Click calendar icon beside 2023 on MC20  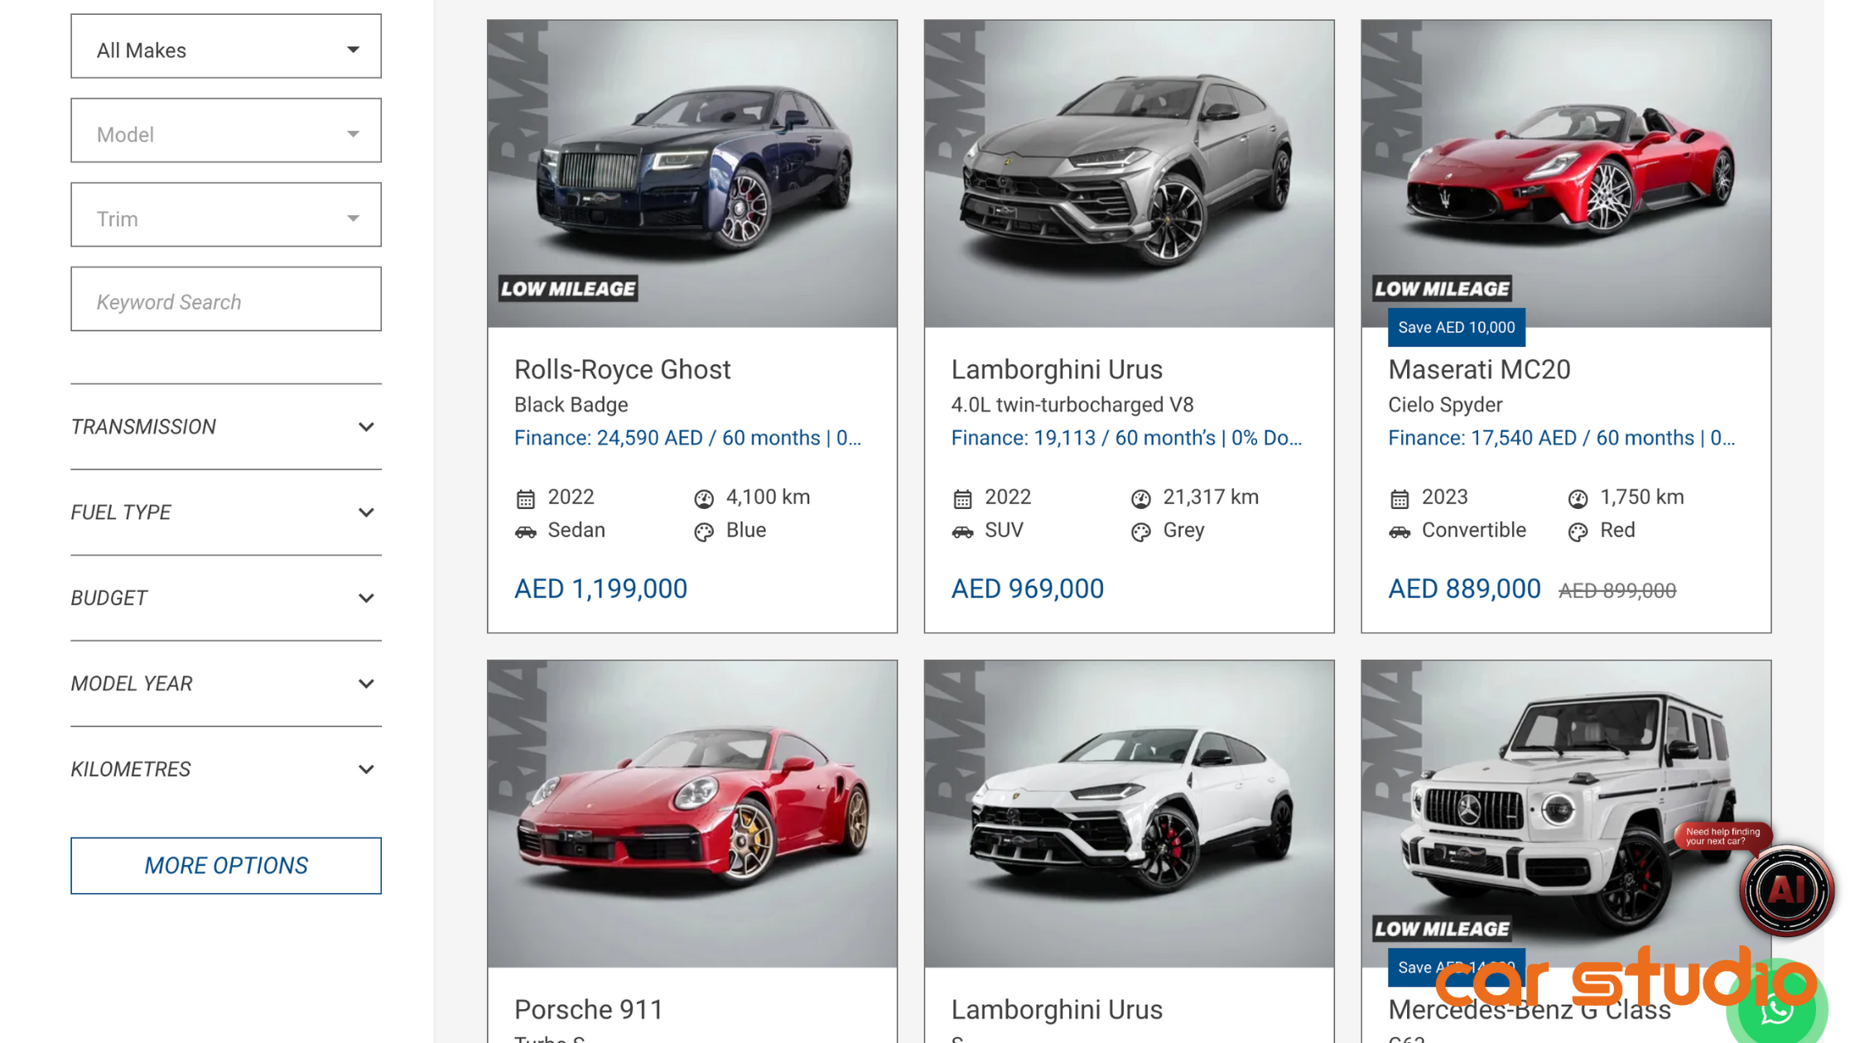[1400, 498]
